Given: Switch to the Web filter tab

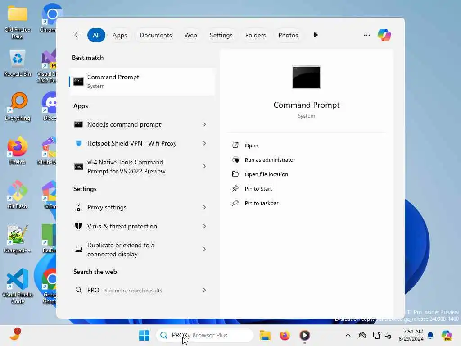Looking at the screenshot, I should click(190, 35).
